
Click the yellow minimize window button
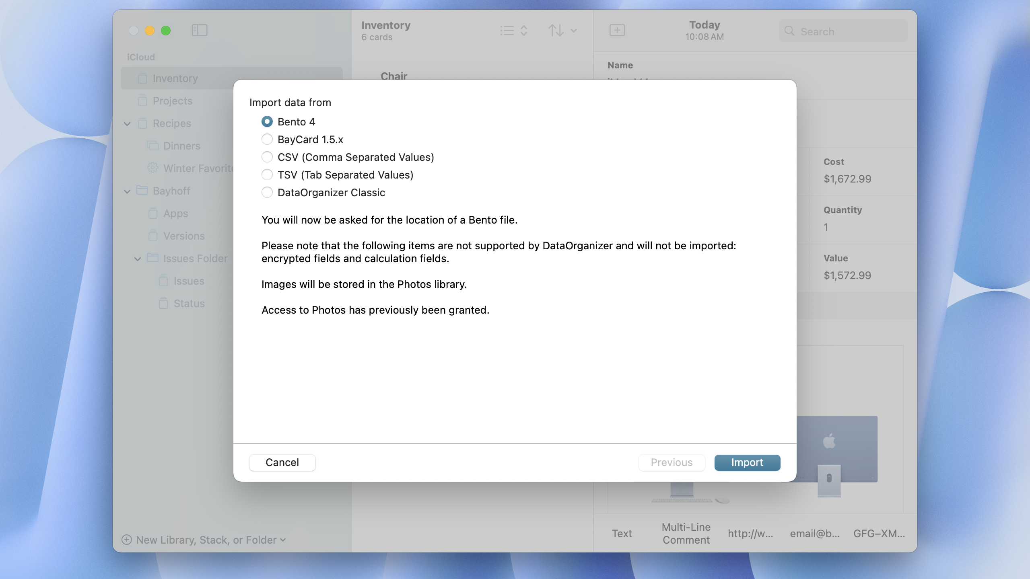click(150, 31)
